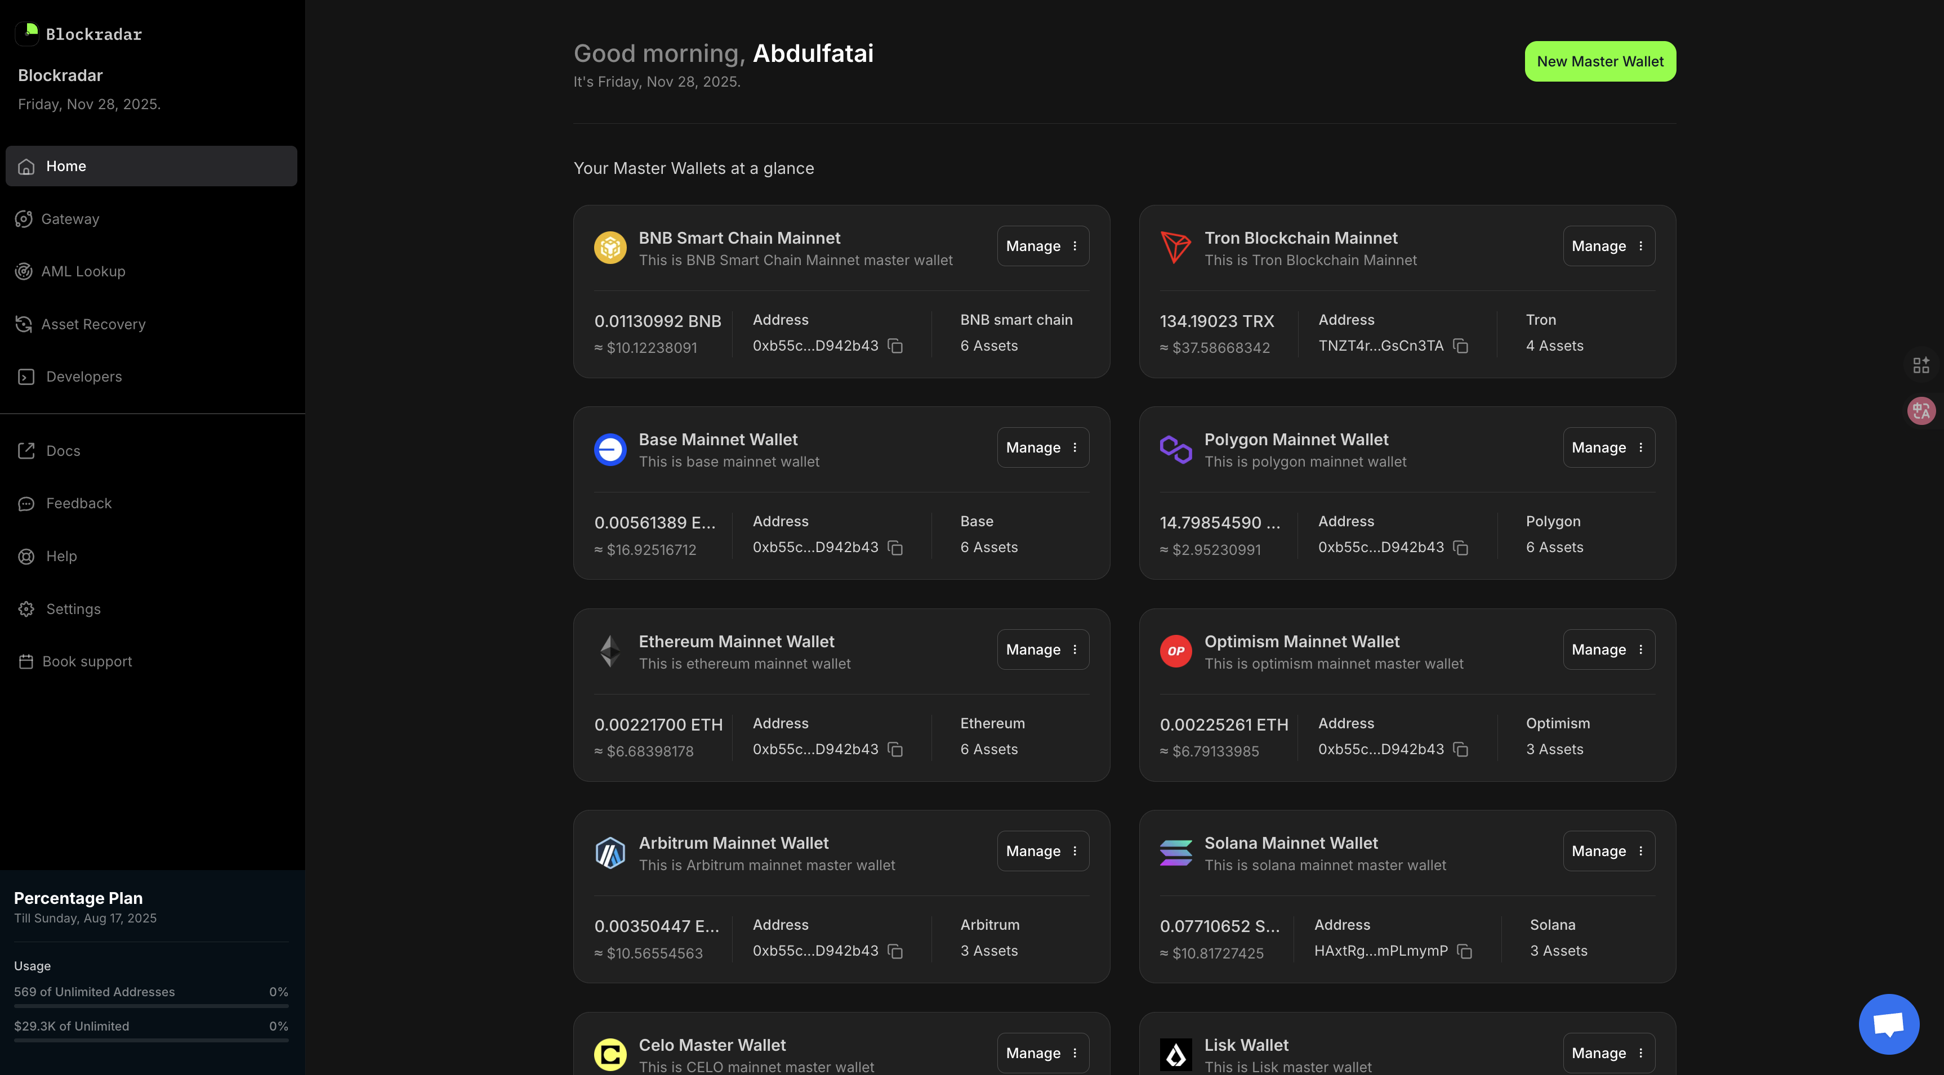Copy the Solana wallet address HAxtRg...mPLmymP

tap(1464, 951)
